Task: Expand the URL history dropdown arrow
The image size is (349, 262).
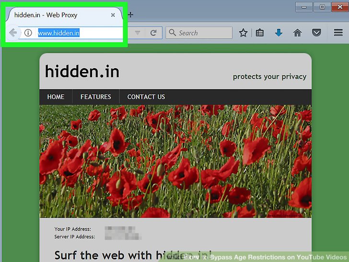Action: [x=138, y=33]
